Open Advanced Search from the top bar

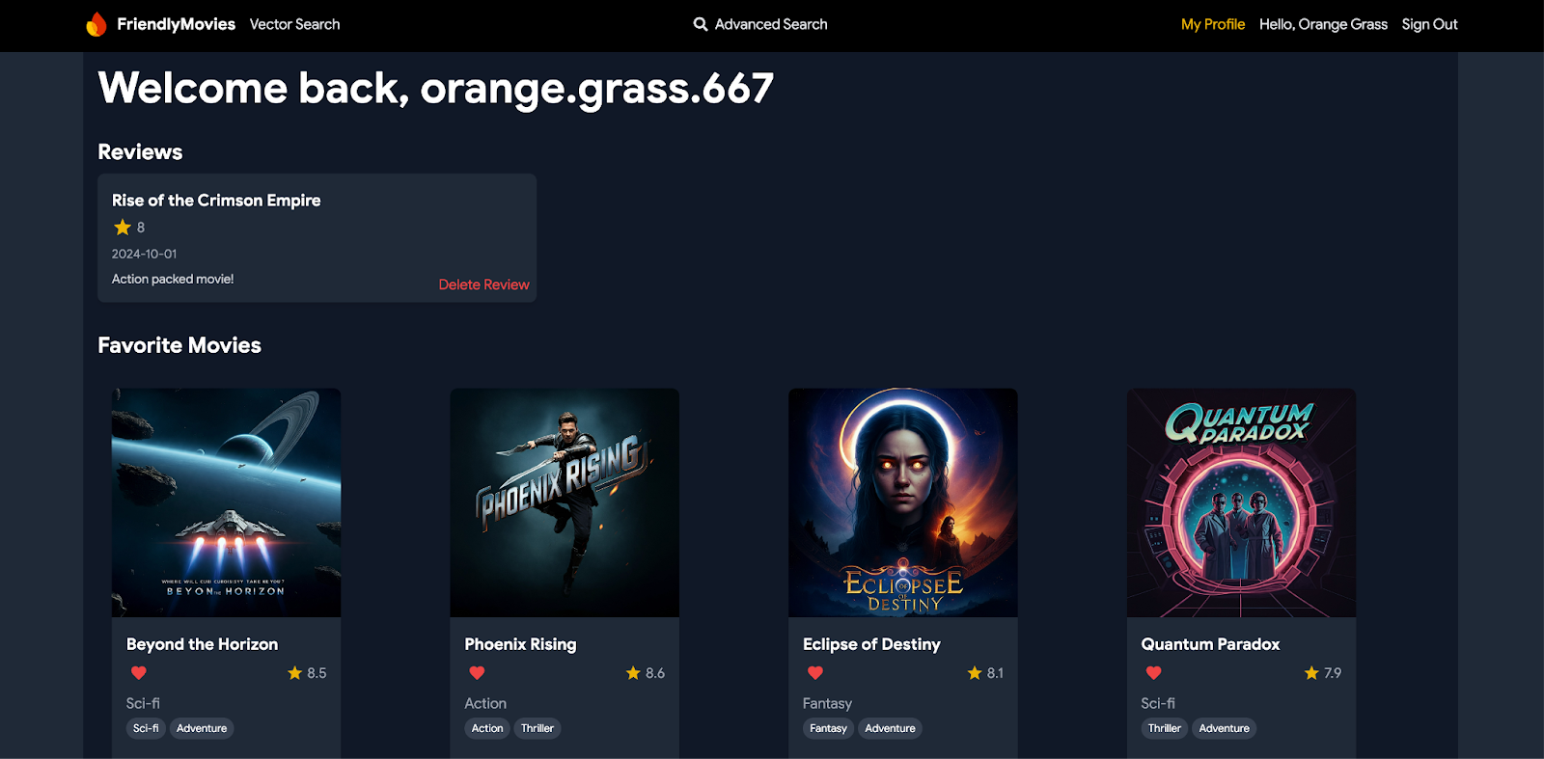click(x=770, y=24)
